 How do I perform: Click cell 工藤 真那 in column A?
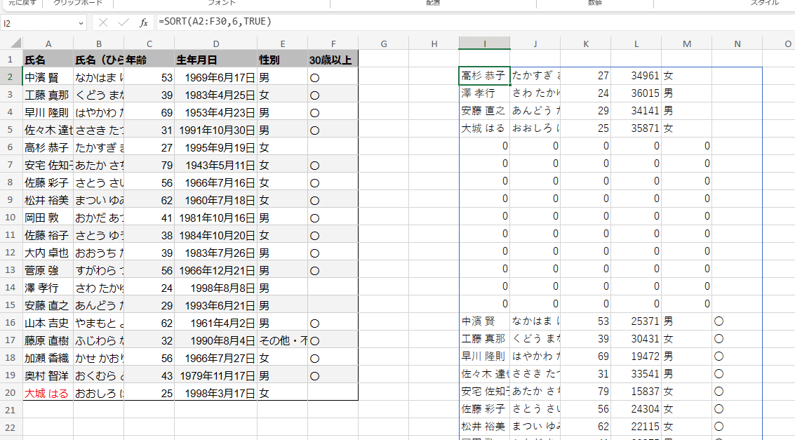[48, 95]
